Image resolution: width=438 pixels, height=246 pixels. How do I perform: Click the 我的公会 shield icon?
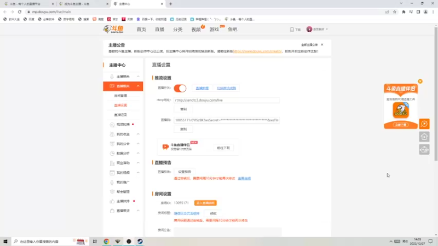point(112,144)
